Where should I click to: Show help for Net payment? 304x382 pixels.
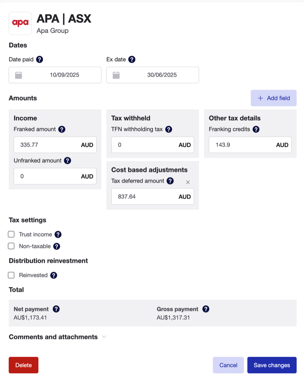tap(56, 309)
